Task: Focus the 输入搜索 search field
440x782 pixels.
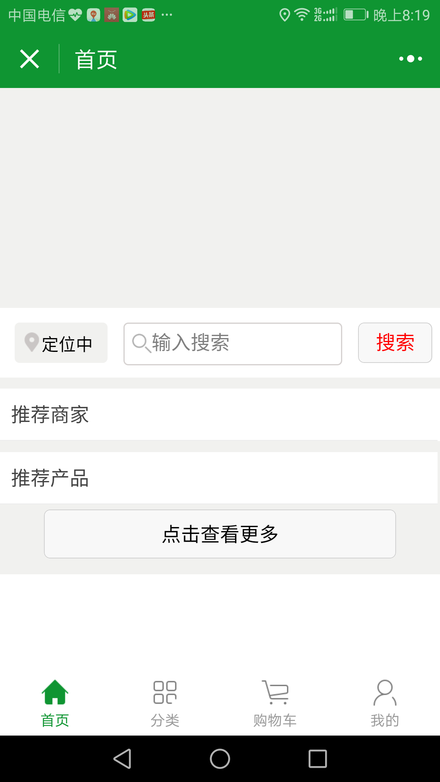Action: pyautogui.click(x=233, y=344)
